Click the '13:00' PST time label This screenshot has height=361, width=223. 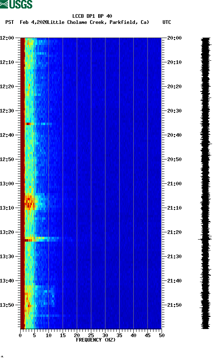7,183
